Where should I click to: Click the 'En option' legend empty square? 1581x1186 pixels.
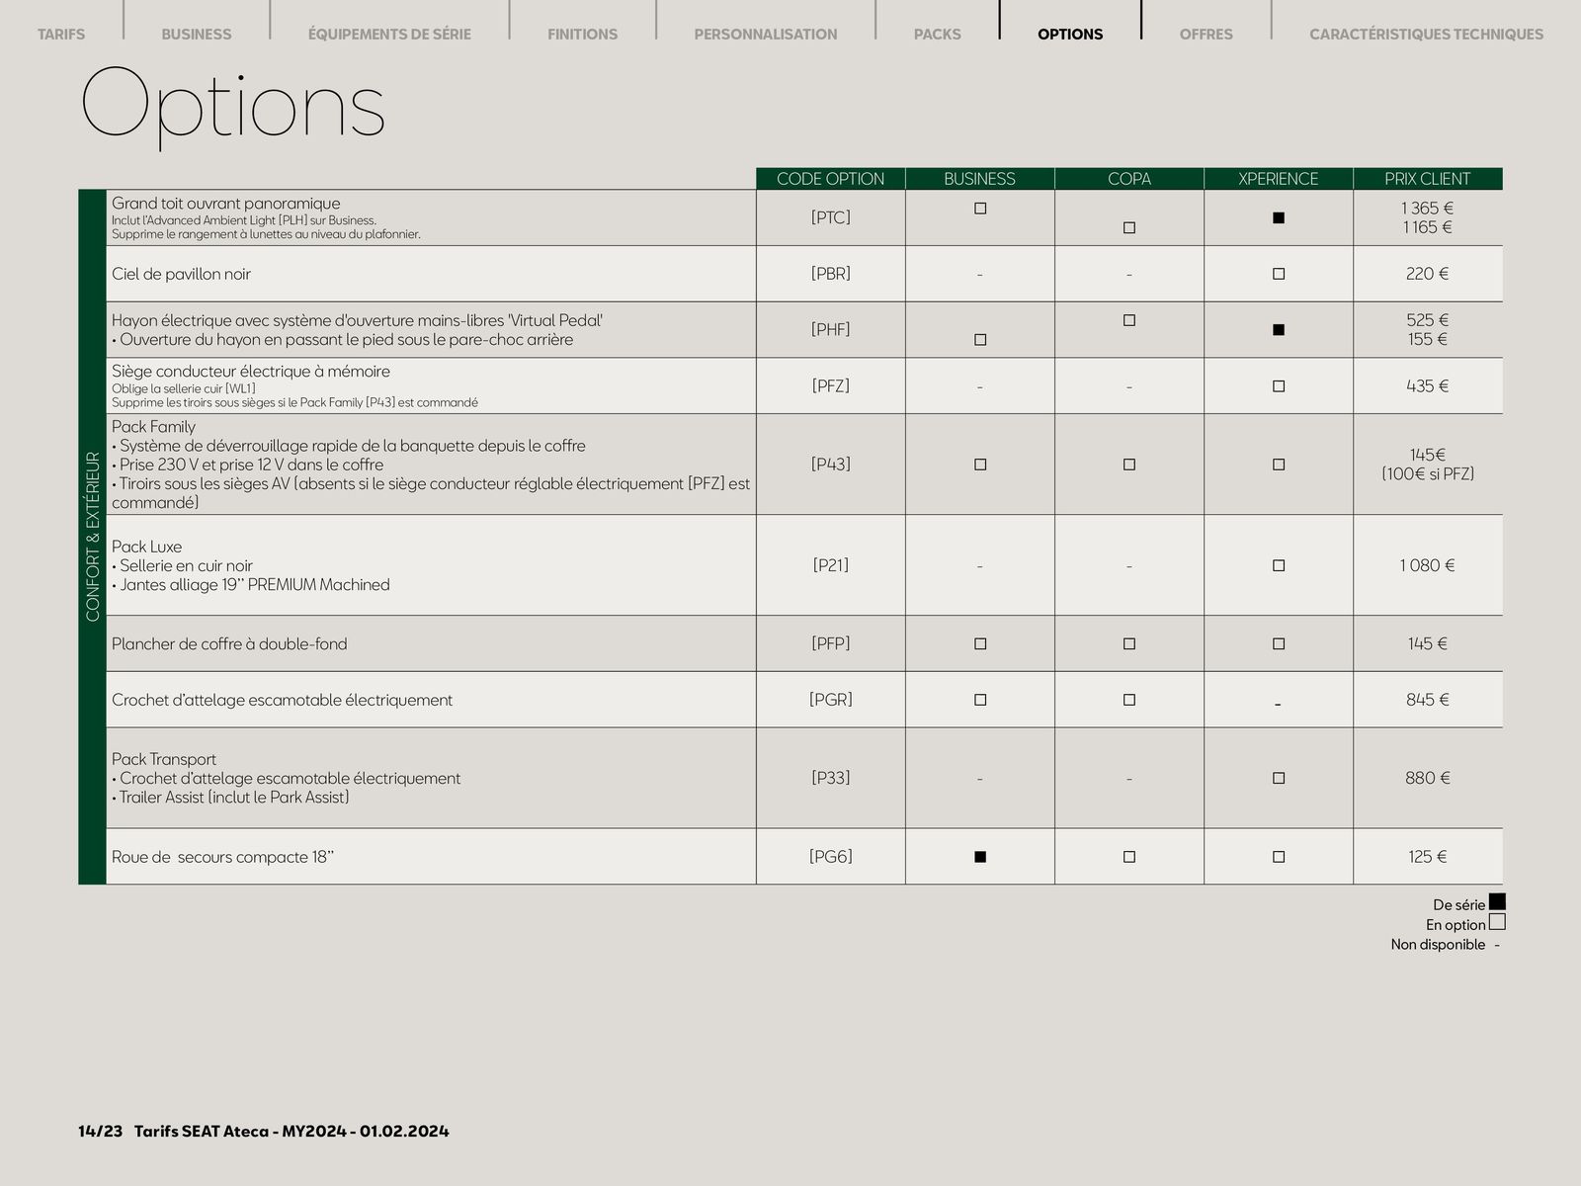tap(1497, 923)
